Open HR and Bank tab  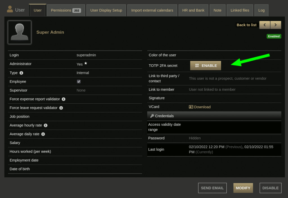coord(193,10)
